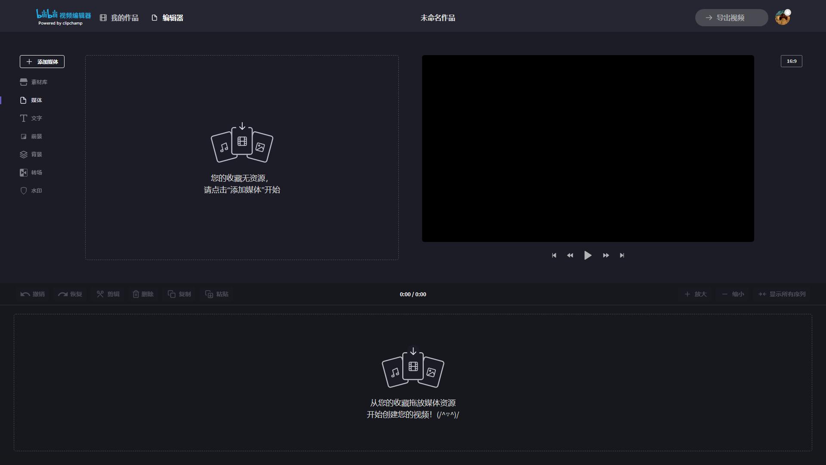The width and height of the screenshot is (826, 465).
Task: Select the 文字 text tool
Action: coord(31,118)
